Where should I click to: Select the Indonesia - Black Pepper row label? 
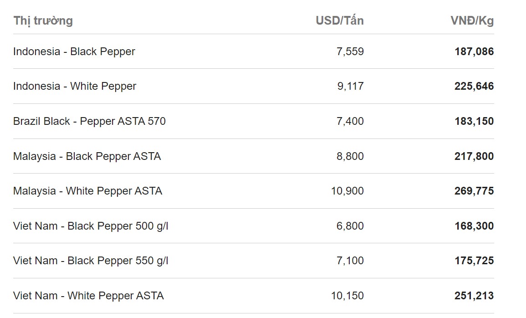pyautogui.click(x=74, y=51)
